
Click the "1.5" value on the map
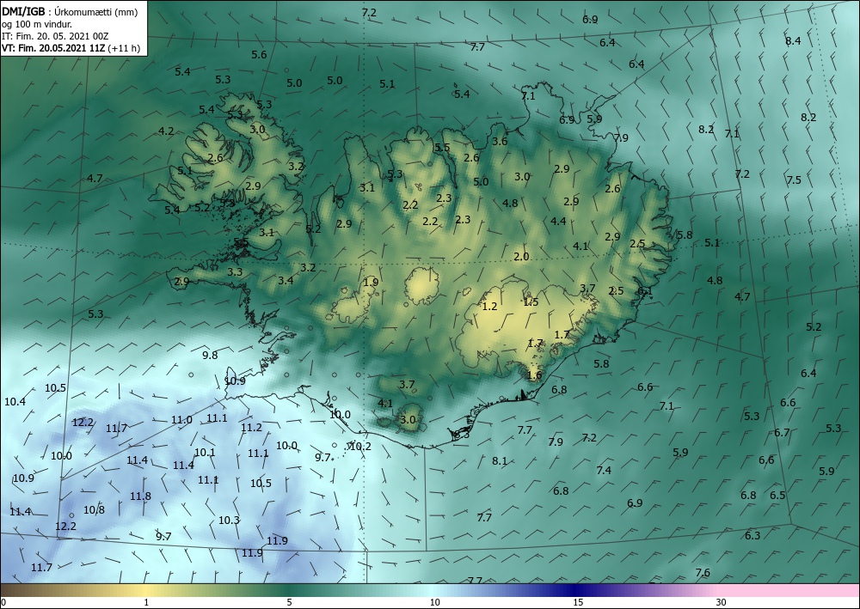tap(531, 301)
